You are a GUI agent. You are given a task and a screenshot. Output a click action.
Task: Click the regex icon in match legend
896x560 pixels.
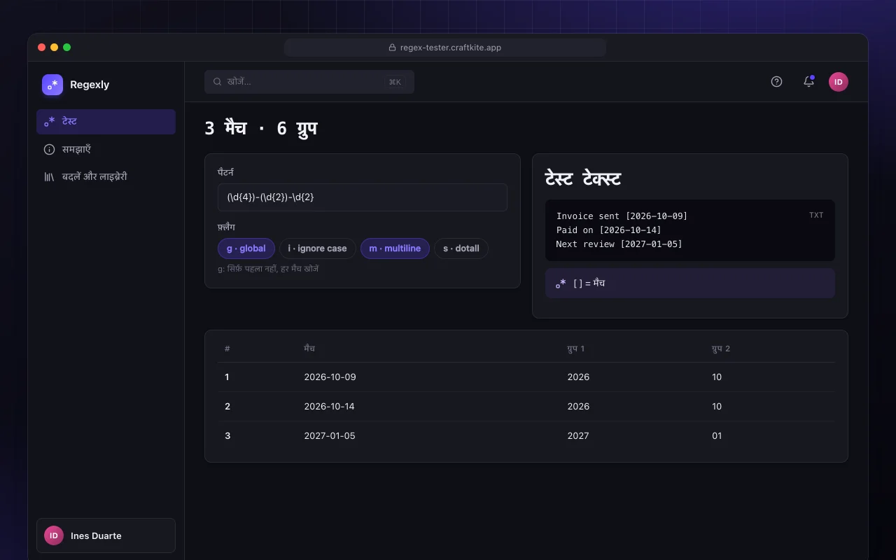coord(561,283)
